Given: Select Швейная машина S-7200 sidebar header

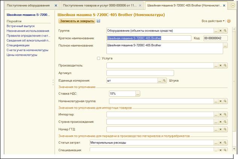Looking at the screenshot, I should point(28,15).
